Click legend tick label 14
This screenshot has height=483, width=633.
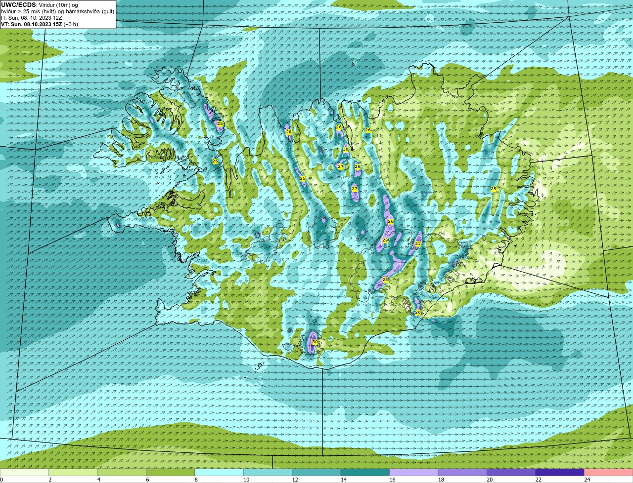tap(343, 480)
